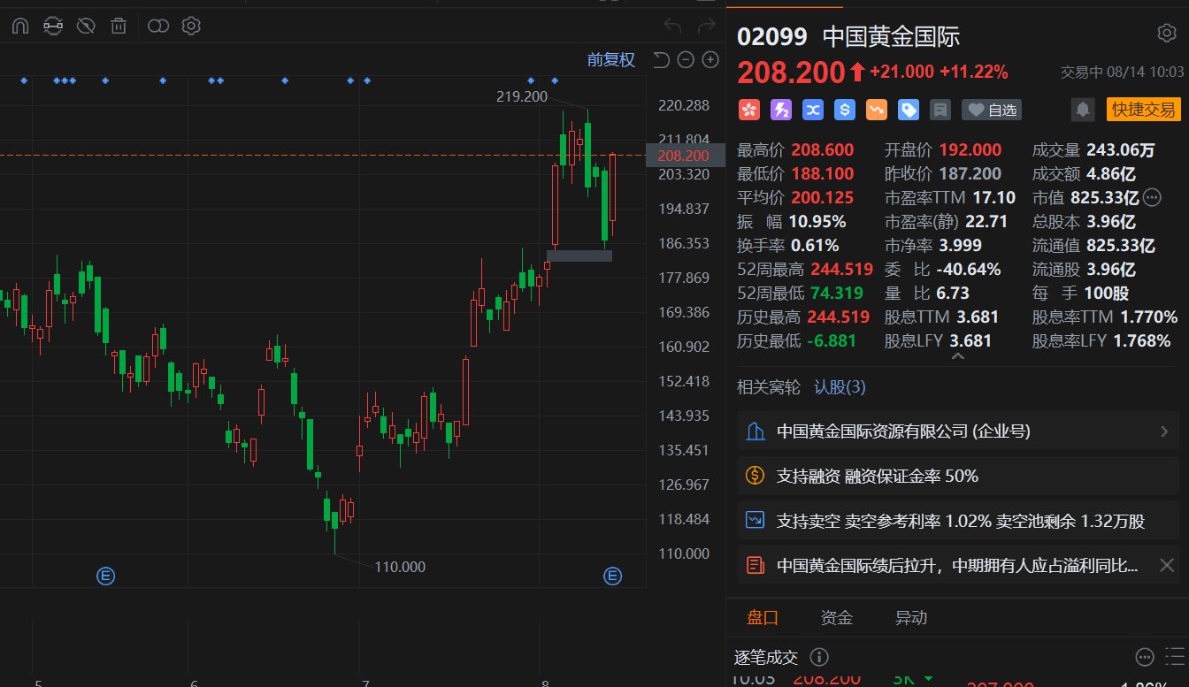
Task: Collapse the quote details with the up chevron
Action: click(x=957, y=356)
